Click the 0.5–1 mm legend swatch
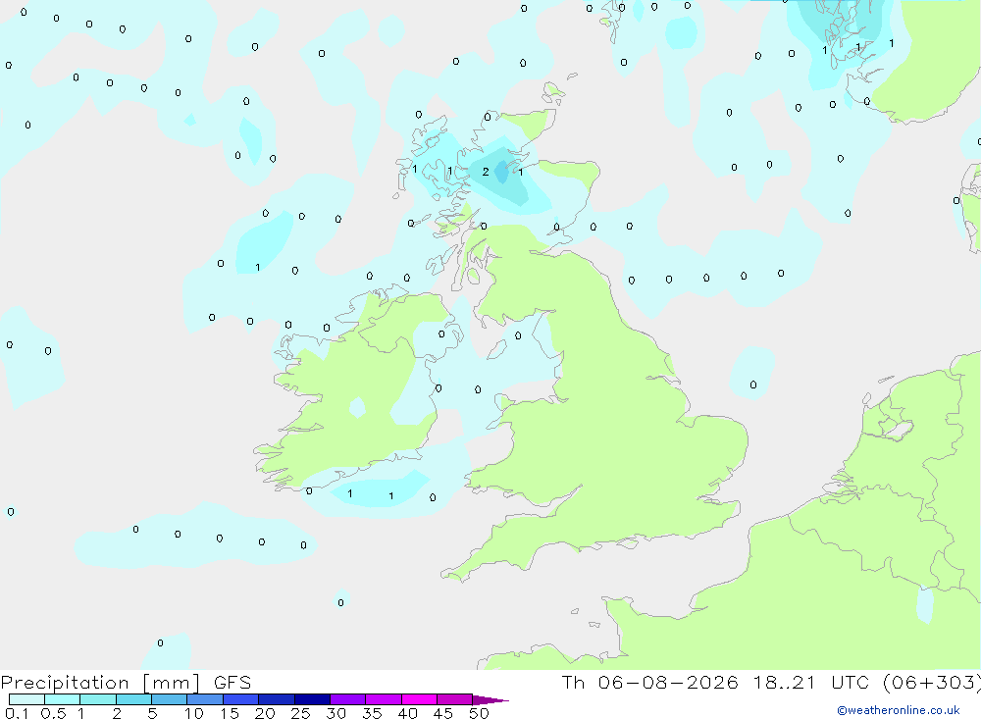 [63, 699]
